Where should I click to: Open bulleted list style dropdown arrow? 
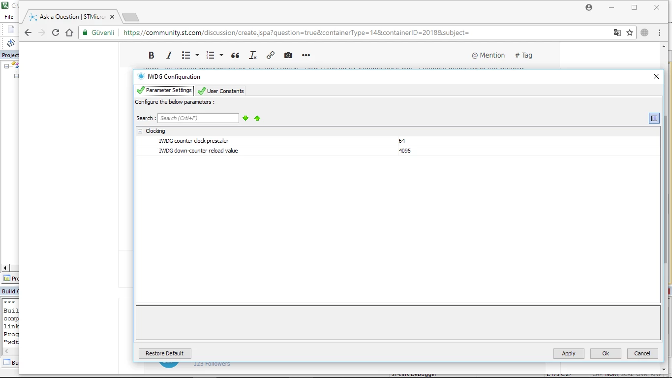point(197,55)
